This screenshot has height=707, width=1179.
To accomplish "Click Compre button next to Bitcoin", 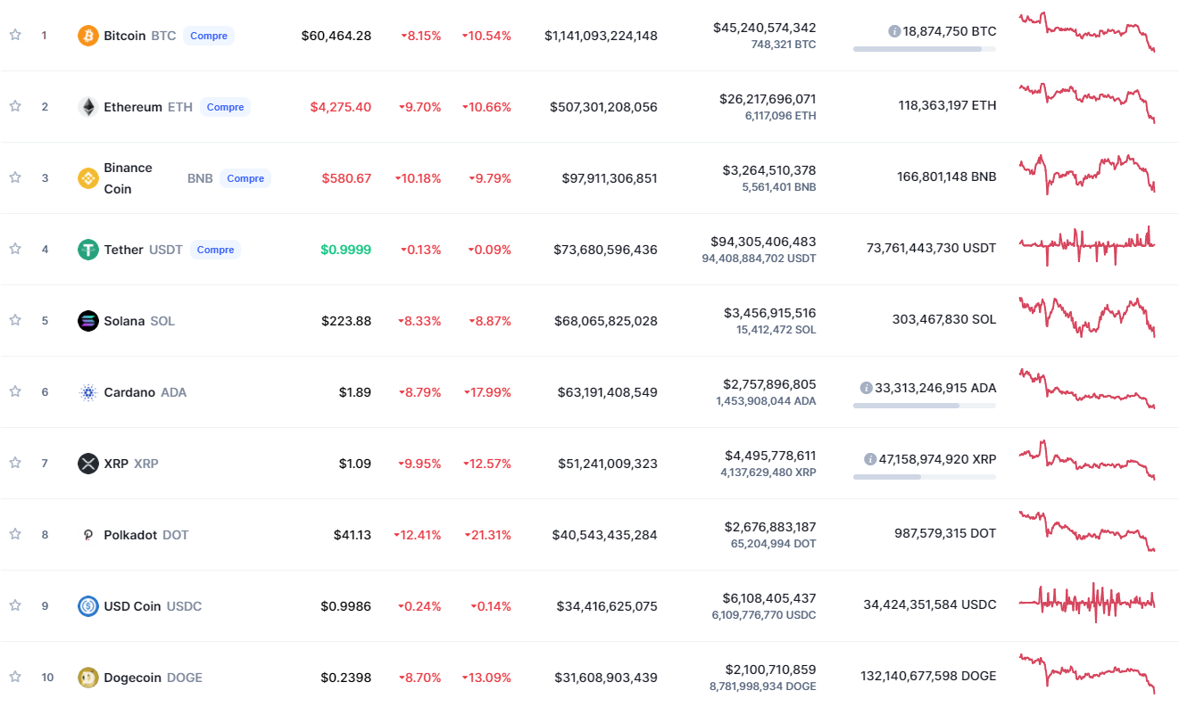I will 209,36.
